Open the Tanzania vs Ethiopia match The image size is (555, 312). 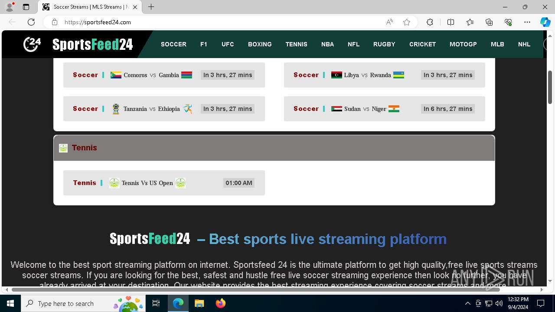click(x=164, y=109)
